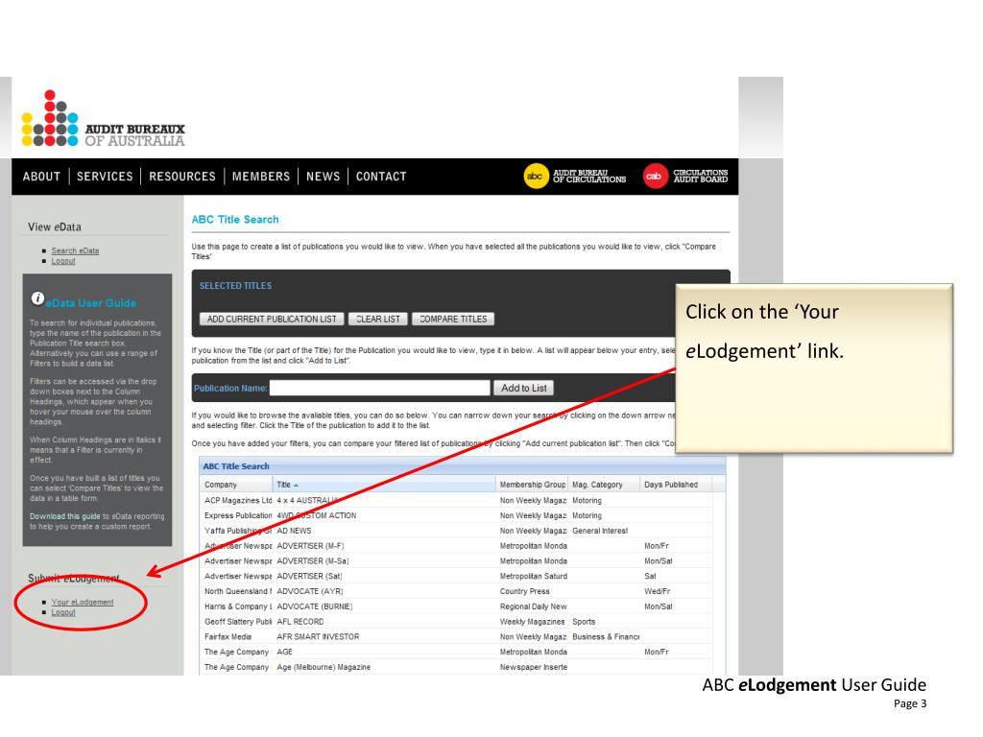The width and height of the screenshot is (983, 737).
Task: Open the Your eLodgement link
Action: [83, 603]
